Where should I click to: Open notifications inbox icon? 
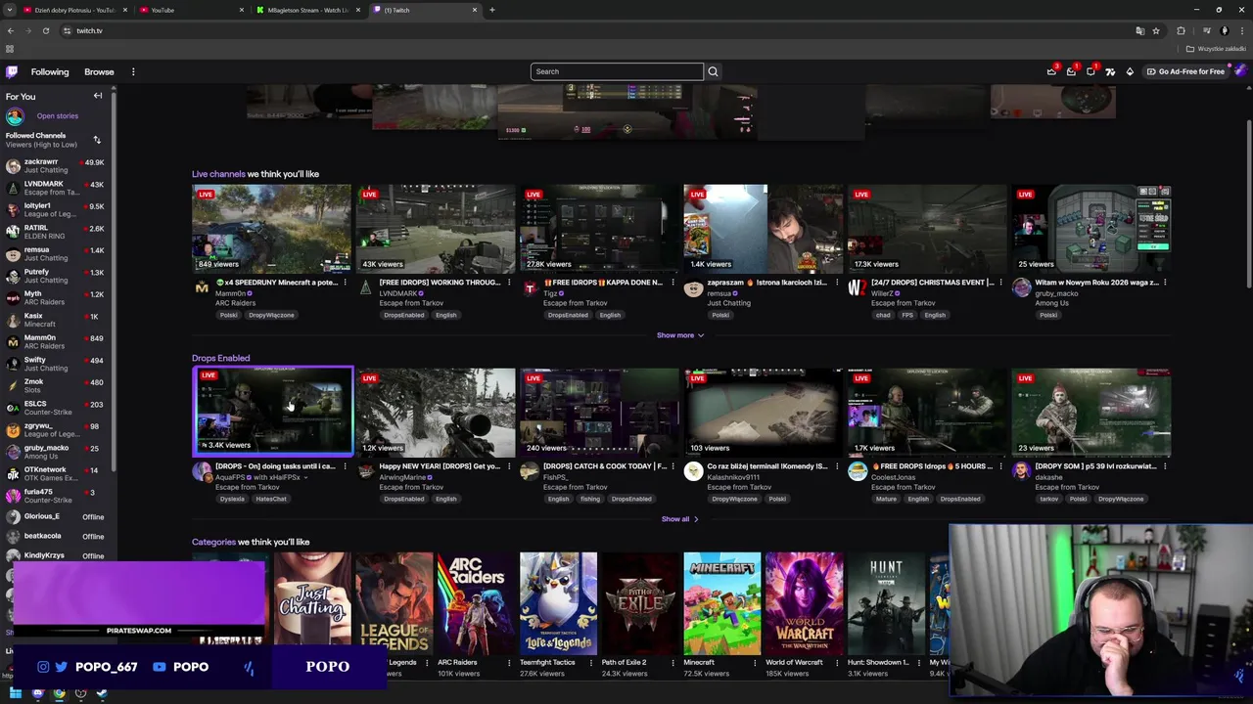[1071, 71]
